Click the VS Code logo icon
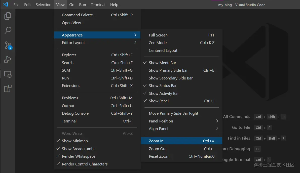Screen dimensions: 300x173 6,4
